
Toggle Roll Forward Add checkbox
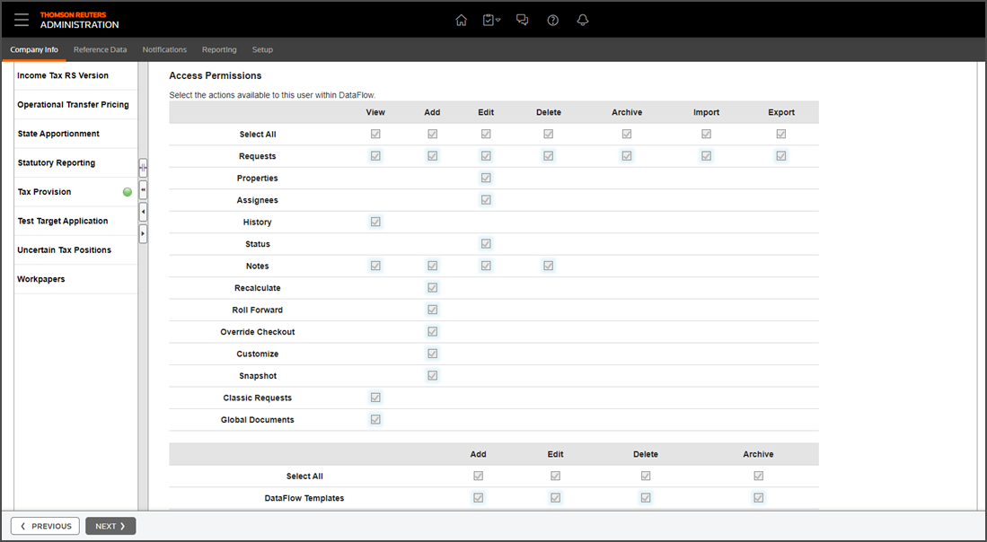pos(433,310)
